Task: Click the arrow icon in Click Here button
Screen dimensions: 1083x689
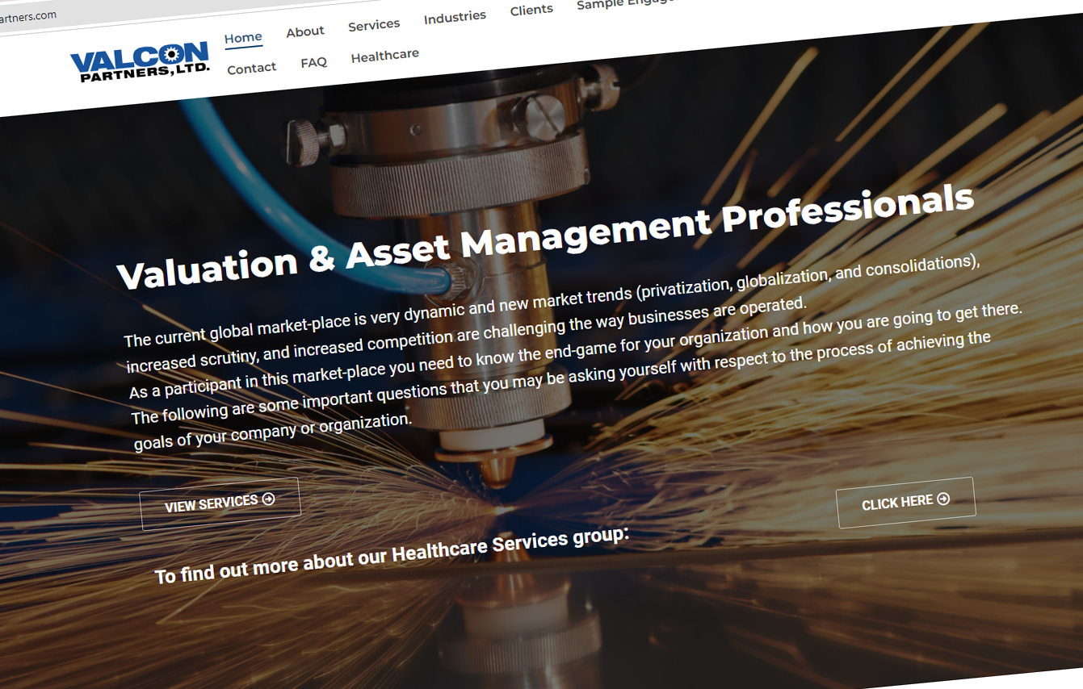Action: [x=942, y=499]
